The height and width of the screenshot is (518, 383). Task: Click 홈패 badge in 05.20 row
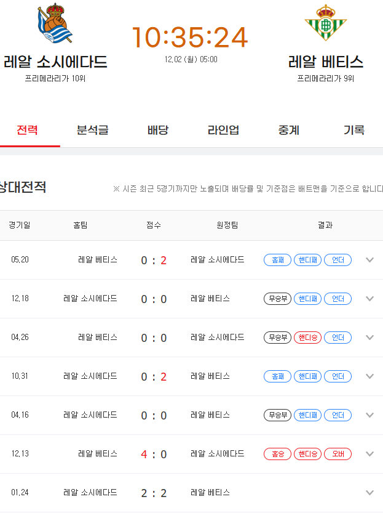tap(277, 260)
